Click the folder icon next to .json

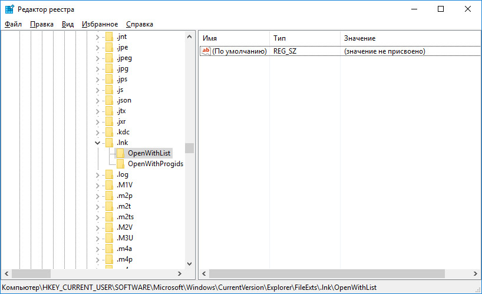[108, 100]
